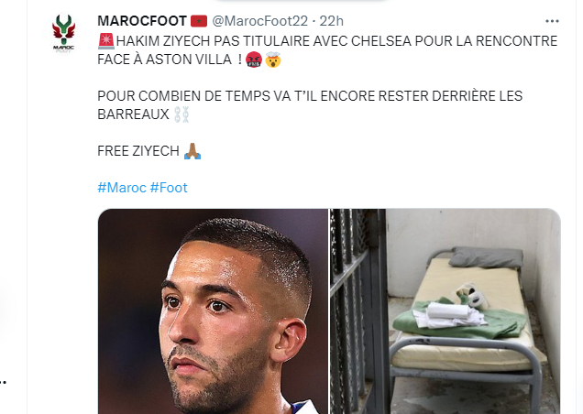Open the tweet's three-dot more options menu
583x414 pixels.
[552, 21]
